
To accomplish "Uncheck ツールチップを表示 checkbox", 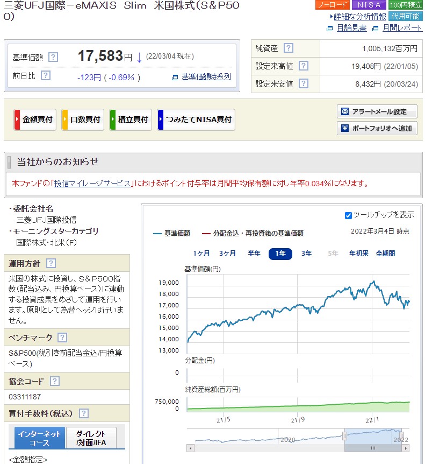I will click(x=348, y=215).
